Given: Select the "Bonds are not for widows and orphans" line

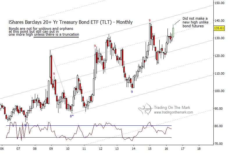Looking at the screenshot, I should coord(41,28).
